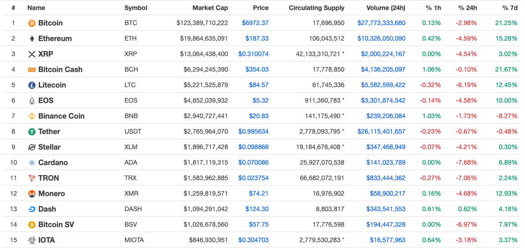Click XRP circulating supply 42,133,310,721
This screenshot has width=525, height=249.
point(318,54)
